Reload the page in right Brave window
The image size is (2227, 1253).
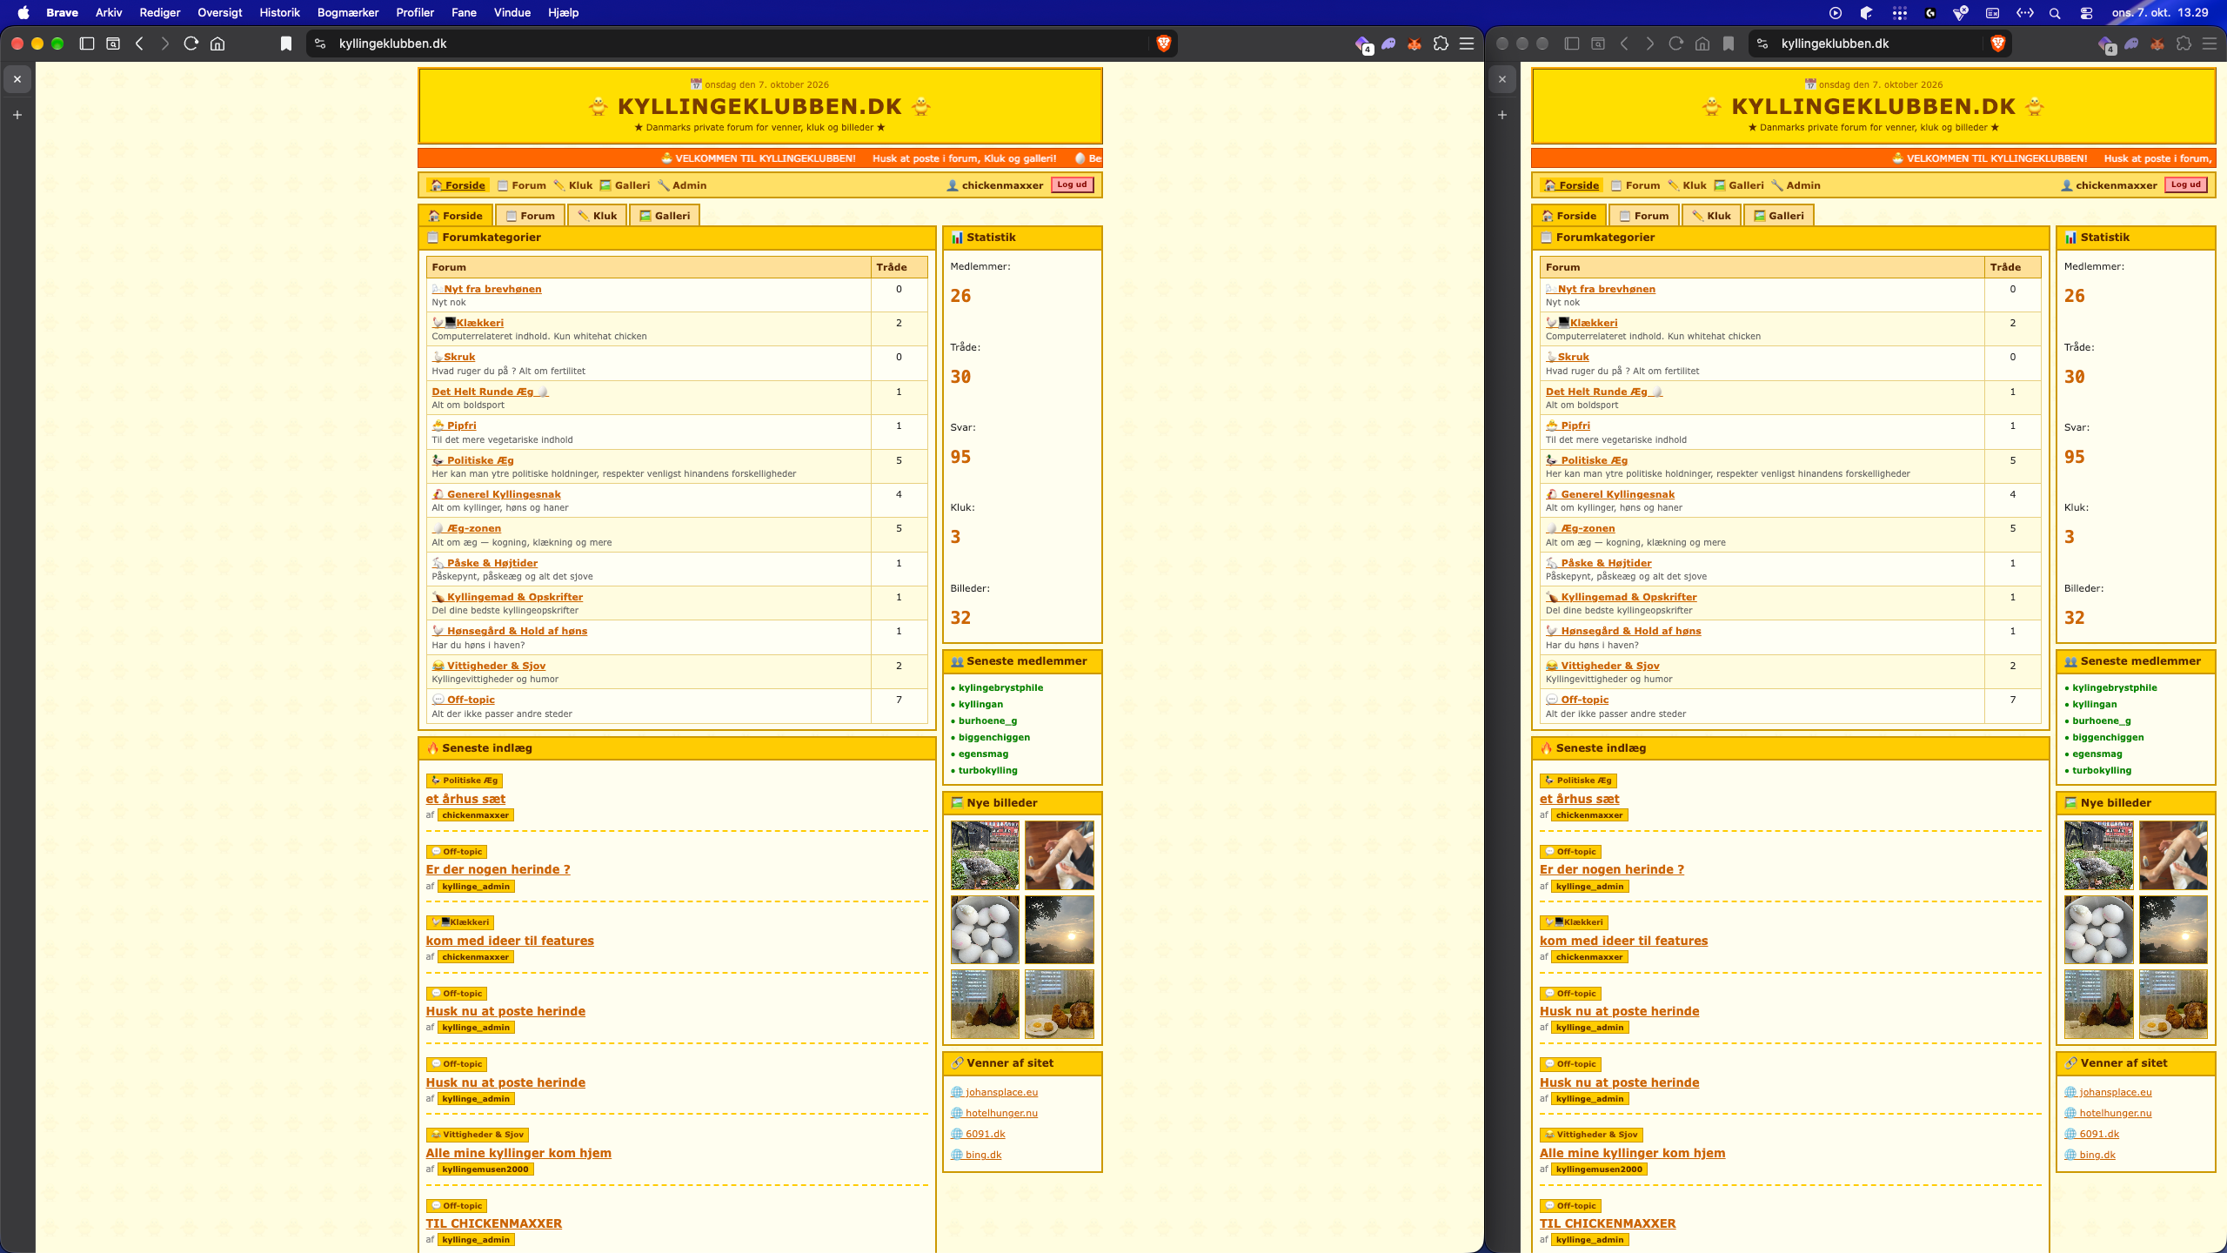(x=1675, y=44)
